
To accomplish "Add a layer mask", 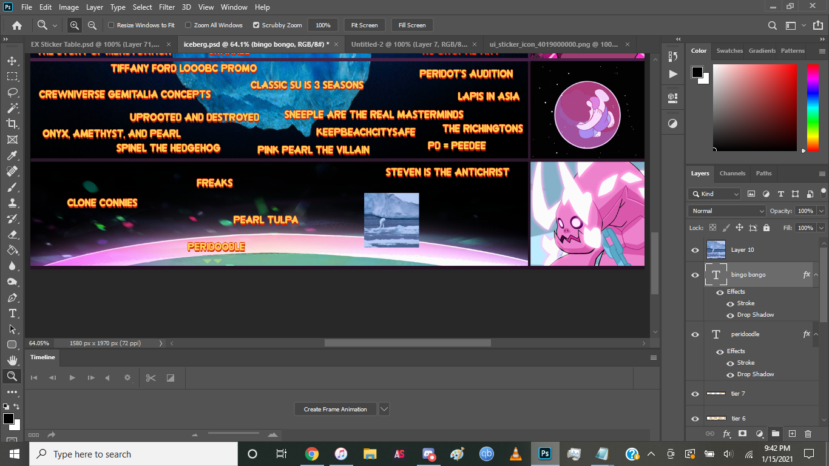I will pos(742,434).
